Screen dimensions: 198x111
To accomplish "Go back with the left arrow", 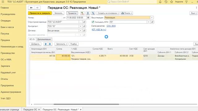I will pyautogui.click(x=31, y=8).
